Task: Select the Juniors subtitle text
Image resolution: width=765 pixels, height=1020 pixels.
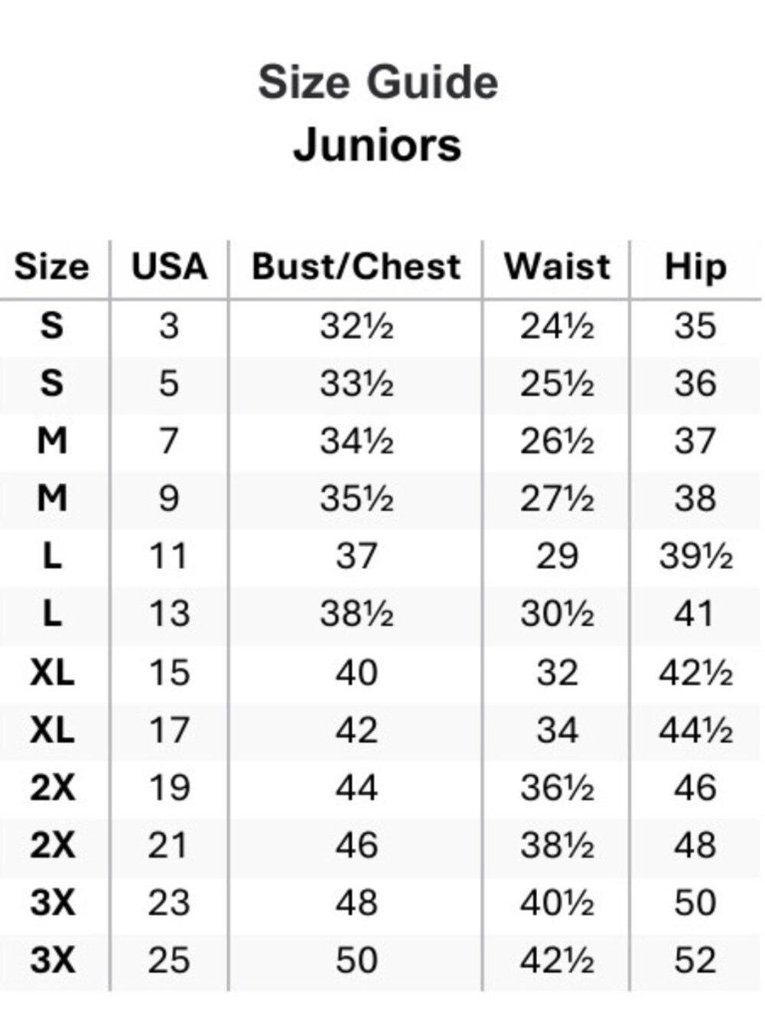Action: coord(378,144)
